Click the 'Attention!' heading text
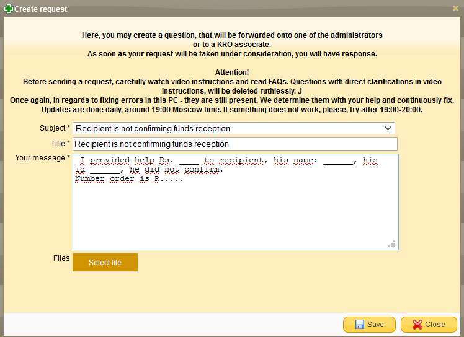The image size is (464, 337). click(x=232, y=72)
